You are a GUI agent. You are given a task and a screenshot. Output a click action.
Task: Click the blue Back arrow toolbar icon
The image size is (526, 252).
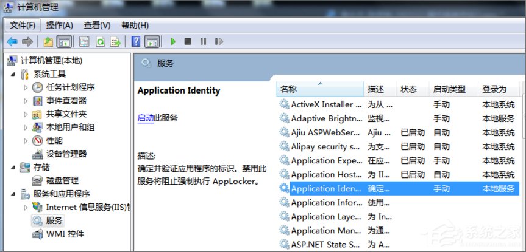tap(12, 42)
